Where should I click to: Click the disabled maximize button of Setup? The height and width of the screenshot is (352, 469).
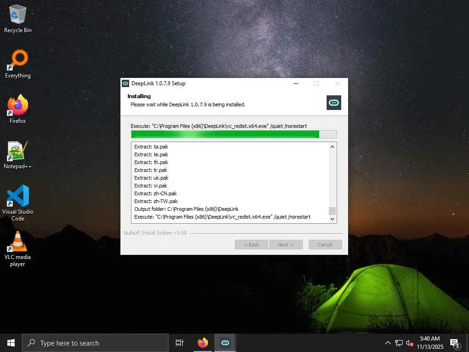click(316, 83)
